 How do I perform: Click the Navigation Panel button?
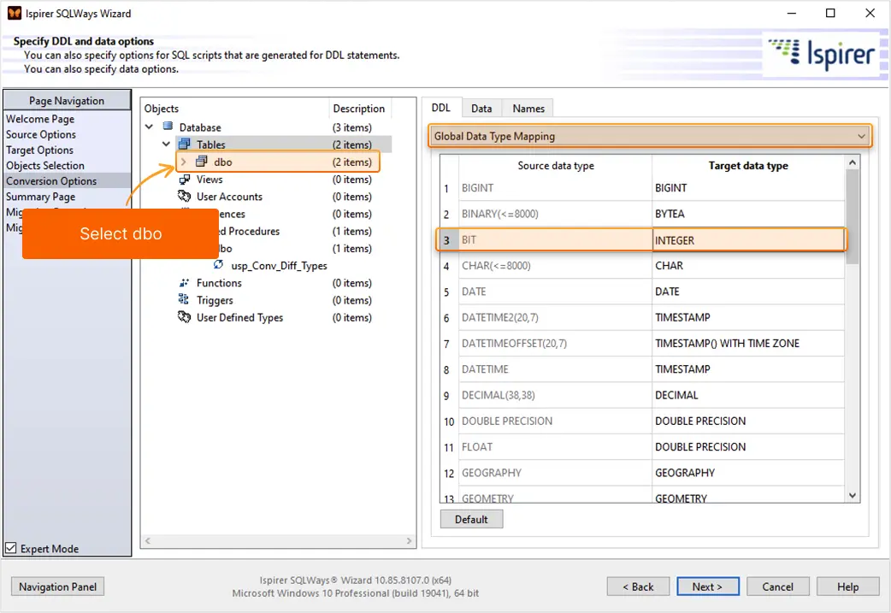[57, 586]
